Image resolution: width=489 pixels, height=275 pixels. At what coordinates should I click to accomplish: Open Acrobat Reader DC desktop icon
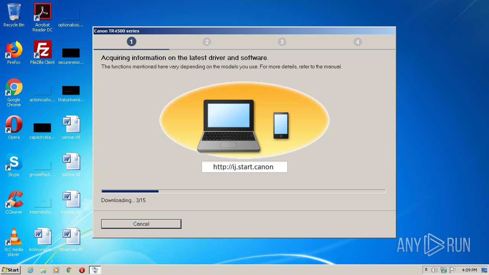point(42,18)
